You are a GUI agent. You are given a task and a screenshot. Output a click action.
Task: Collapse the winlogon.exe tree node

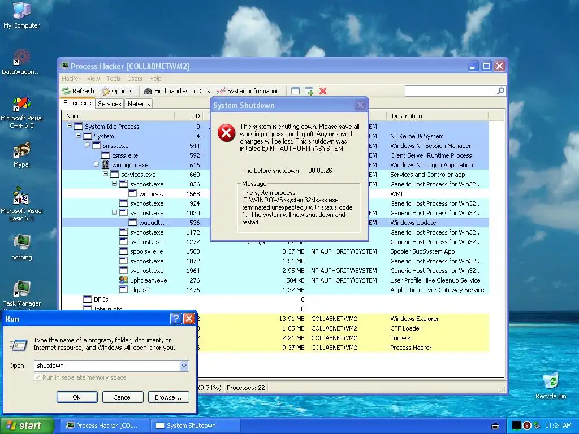(x=96, y=164)
